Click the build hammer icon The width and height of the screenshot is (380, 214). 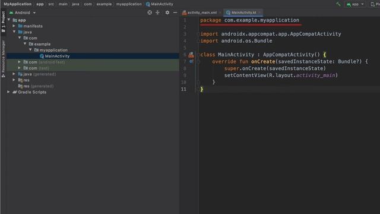tap(338, 4)
